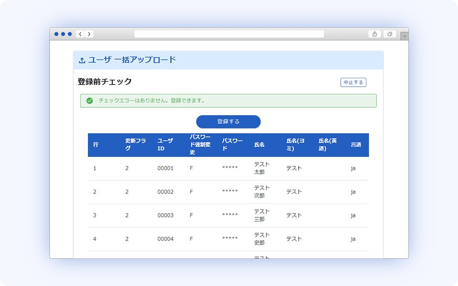Click the green zoom dot of the window

70,34
